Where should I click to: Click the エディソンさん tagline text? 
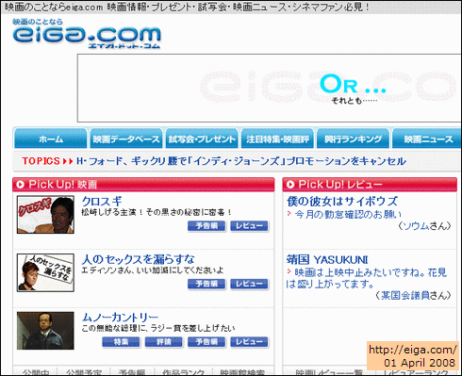[x=153, y=270]
